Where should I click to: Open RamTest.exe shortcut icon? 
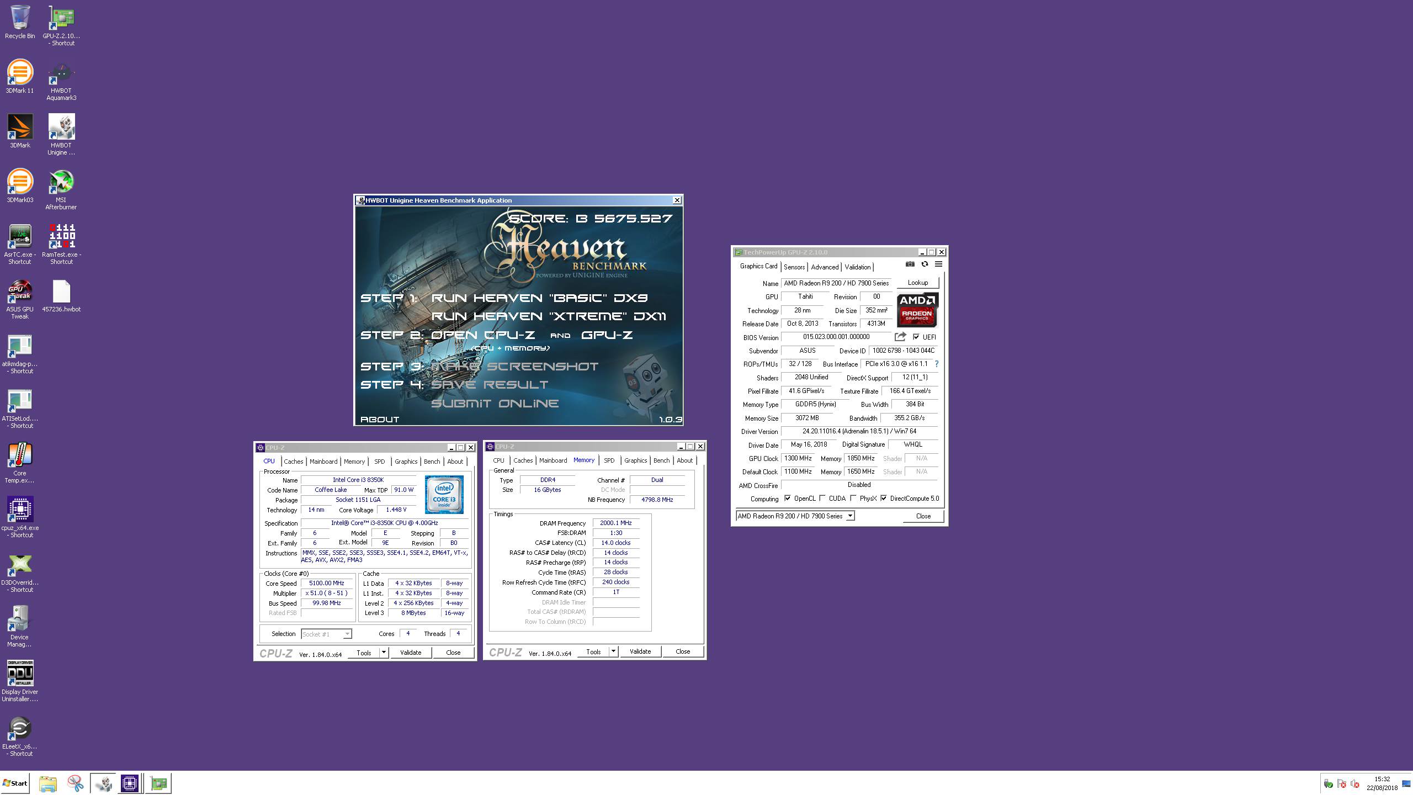click(x=61, y=244)
